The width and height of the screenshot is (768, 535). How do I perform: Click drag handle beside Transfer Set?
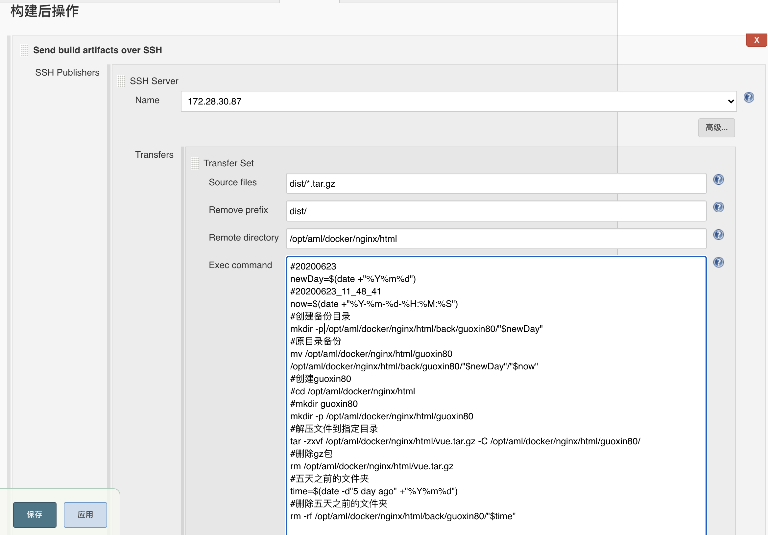coord(195,163)
